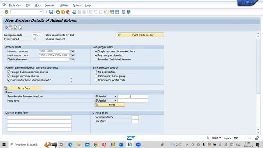Click the Minimum amount input field

click(x=54, y=51)
